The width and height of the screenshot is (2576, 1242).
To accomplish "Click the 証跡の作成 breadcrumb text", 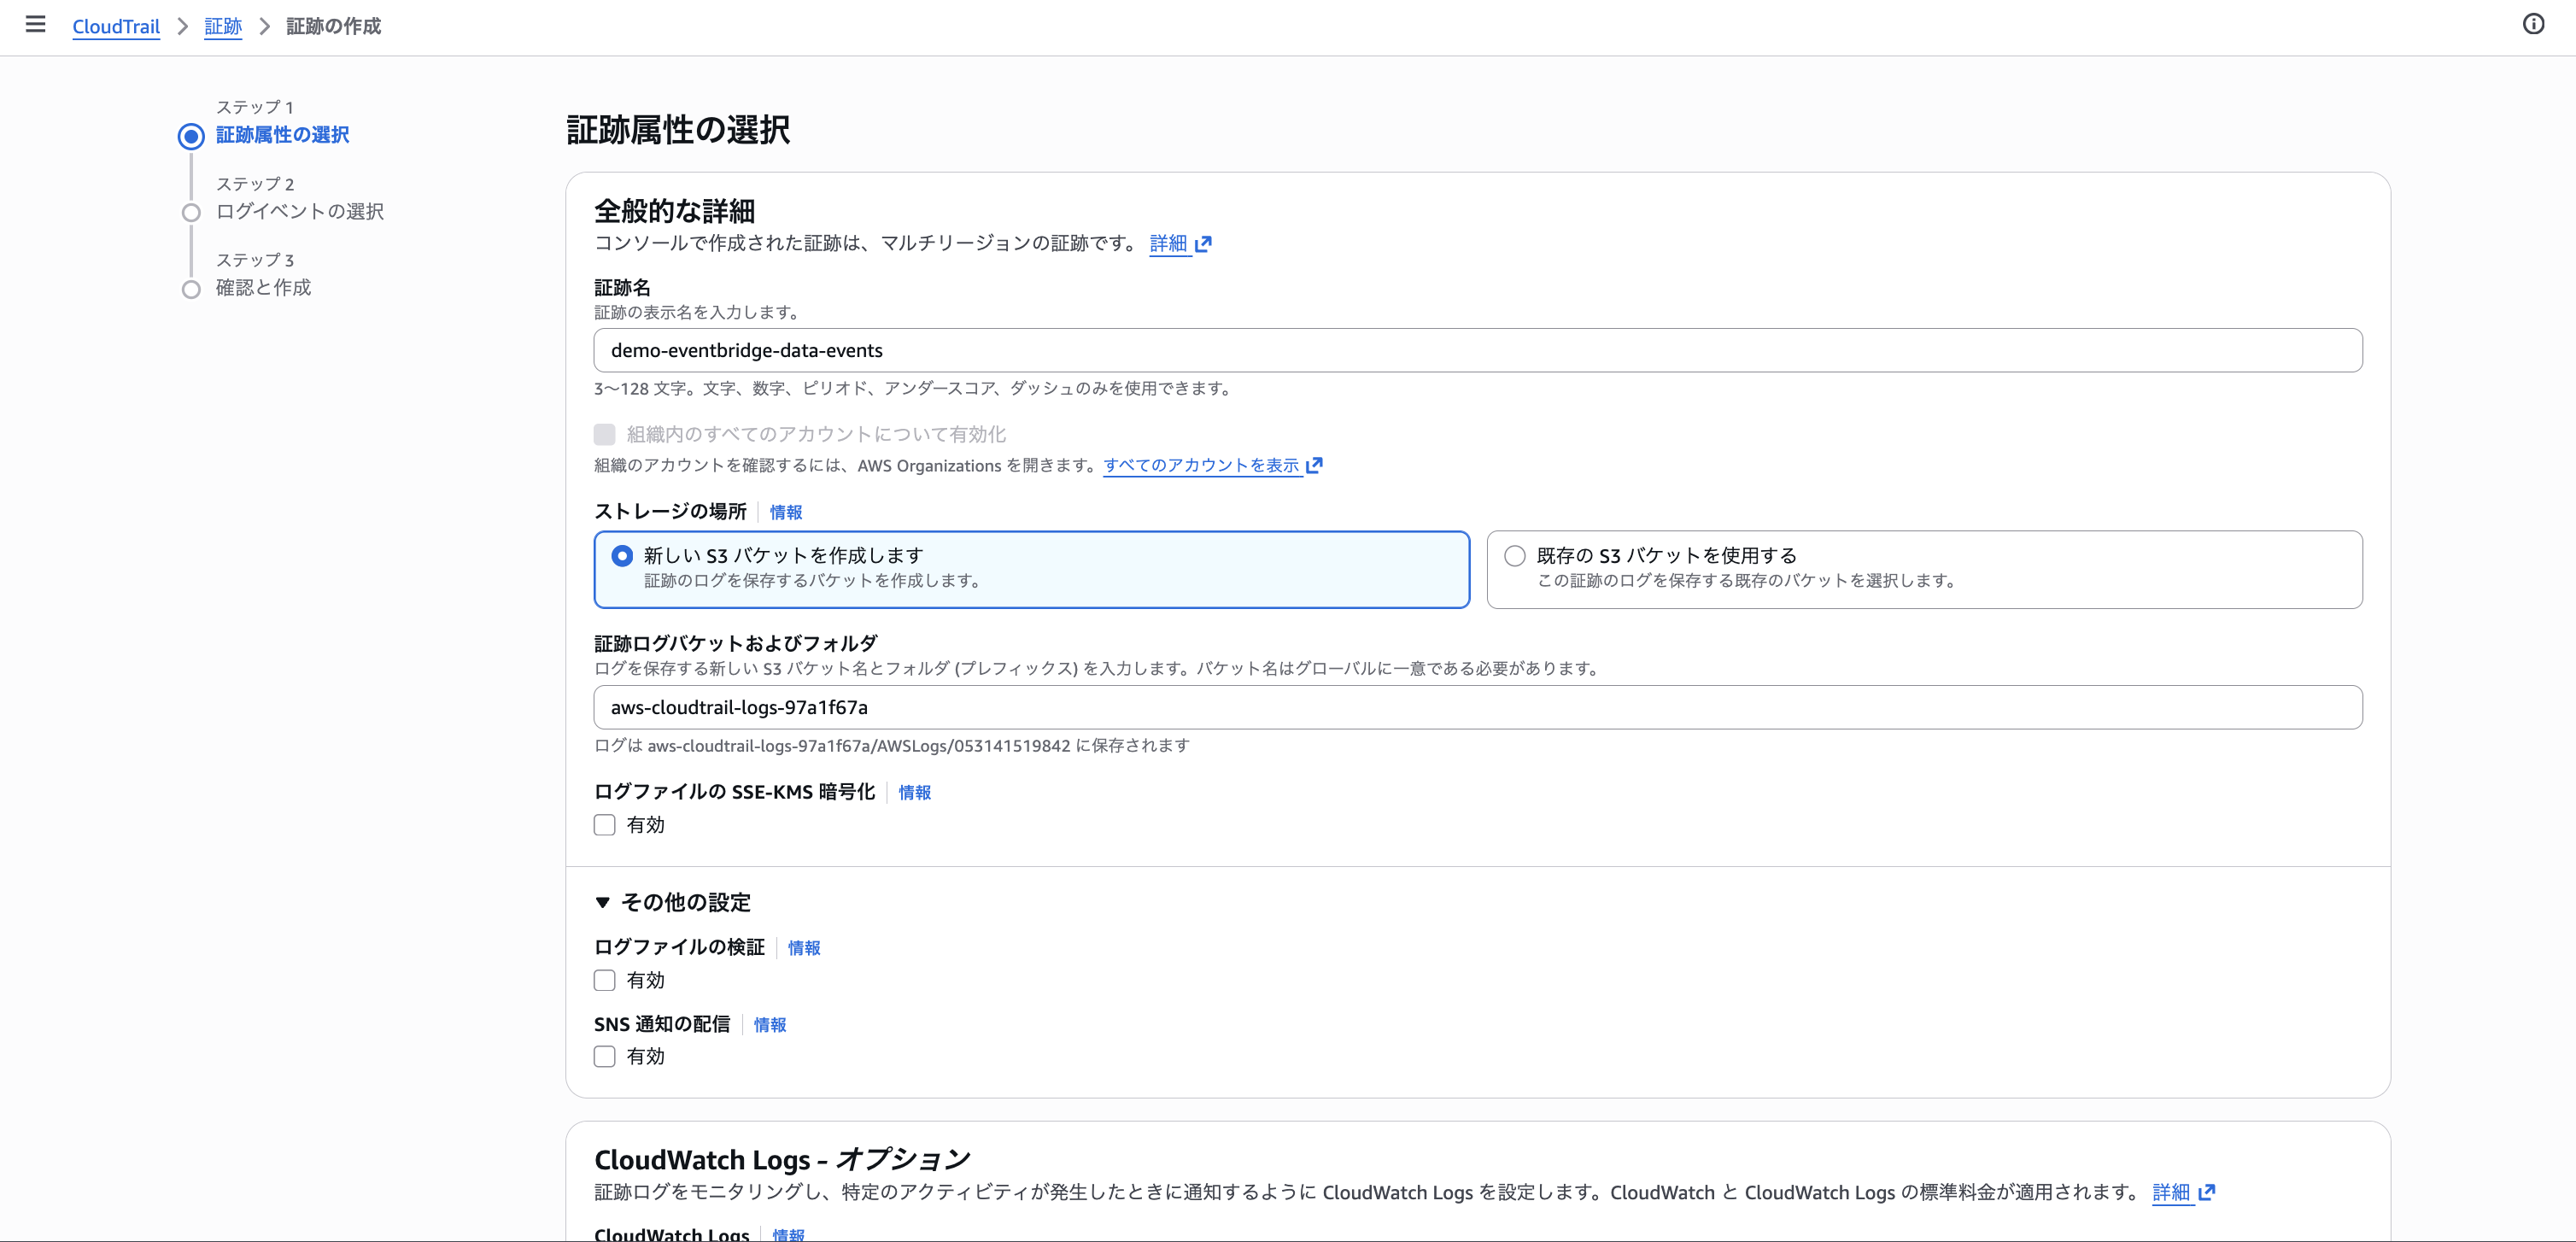I will [x=334, y=26].
